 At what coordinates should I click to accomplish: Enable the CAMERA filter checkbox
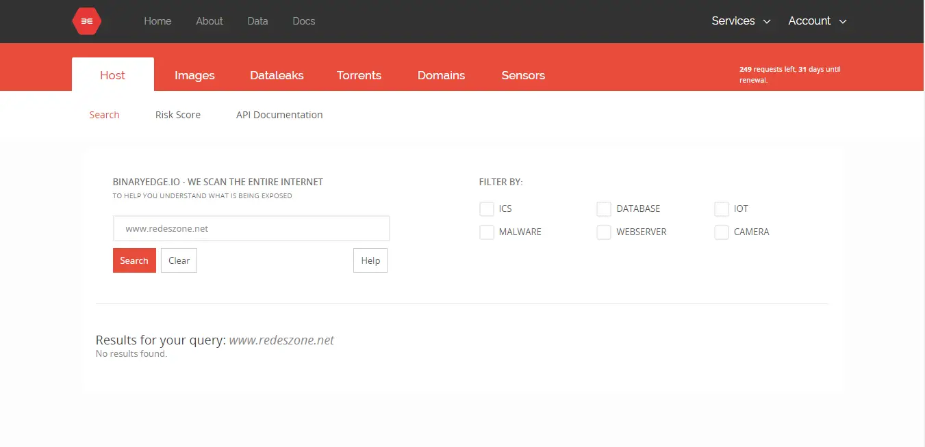point(722,232)
